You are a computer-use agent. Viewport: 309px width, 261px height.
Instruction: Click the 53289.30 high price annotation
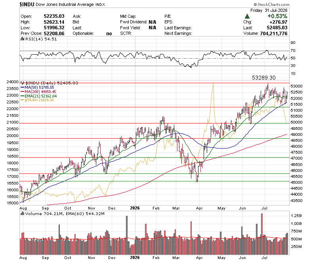264,78
